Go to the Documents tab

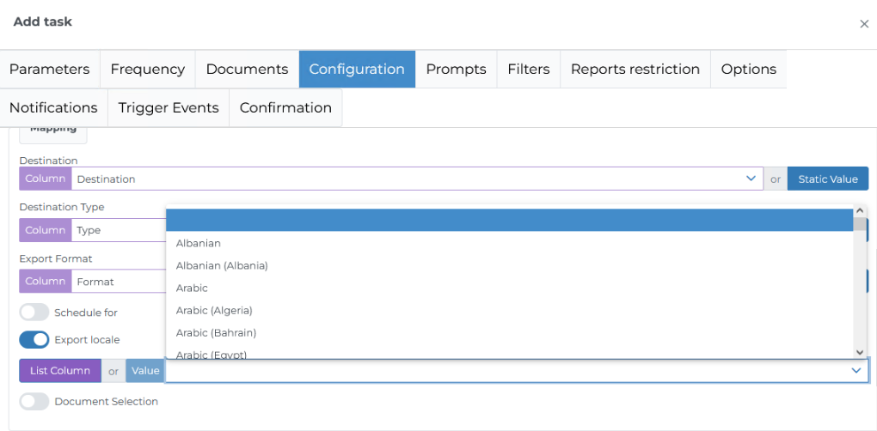point(247,70)
